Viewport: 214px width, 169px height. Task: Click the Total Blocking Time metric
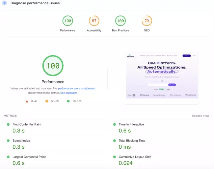pyautogui.click(x=132, y=140)
